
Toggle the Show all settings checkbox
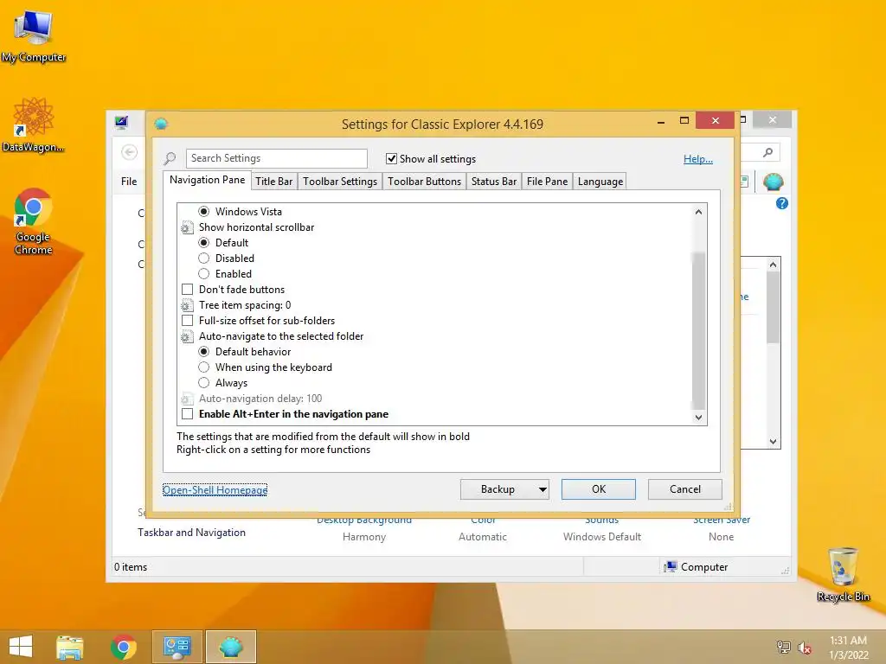coord(391,159)
